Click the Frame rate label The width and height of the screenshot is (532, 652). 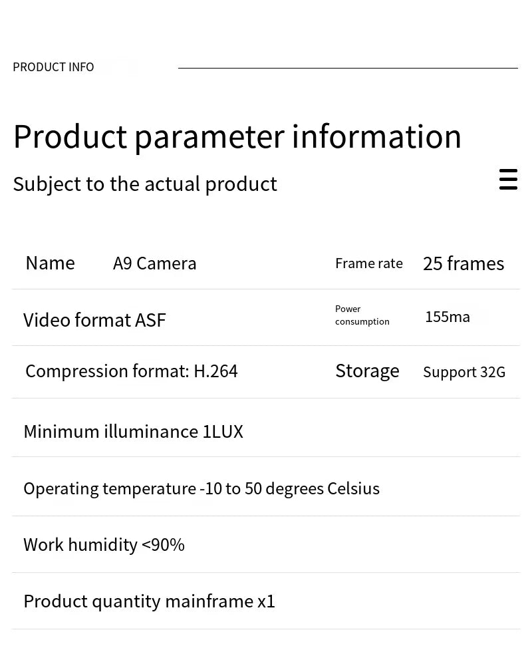tap(369, 263)
